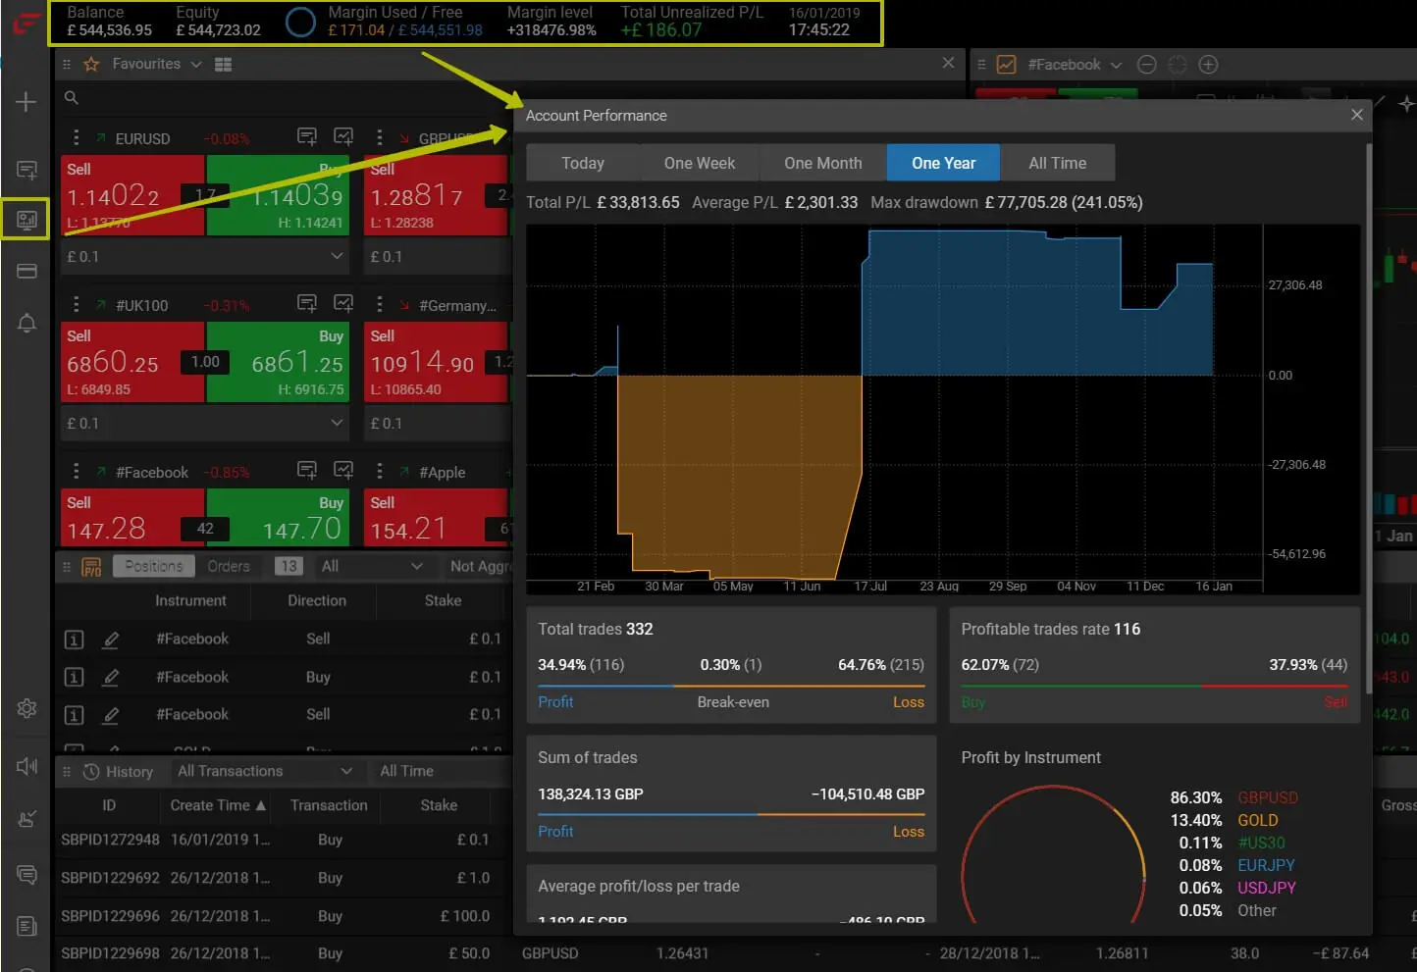
Task: Switch Favourites to grid layout view
Action: (x=223, y=65)
